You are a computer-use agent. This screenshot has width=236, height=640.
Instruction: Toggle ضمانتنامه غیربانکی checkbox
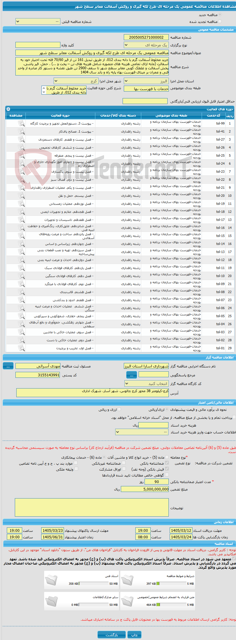point(124,463)
